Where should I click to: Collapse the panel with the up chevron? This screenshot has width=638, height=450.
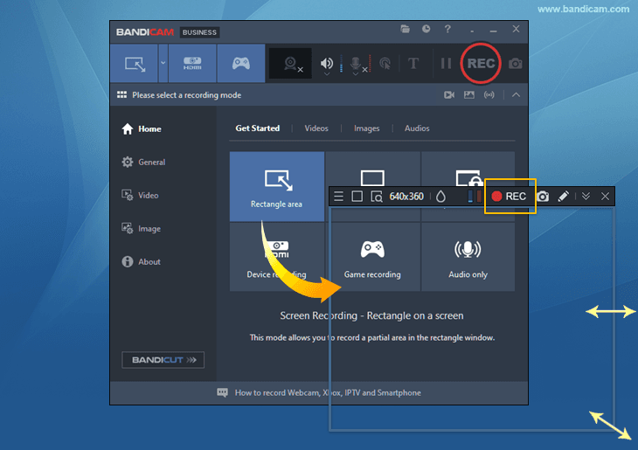coord(516,94)
